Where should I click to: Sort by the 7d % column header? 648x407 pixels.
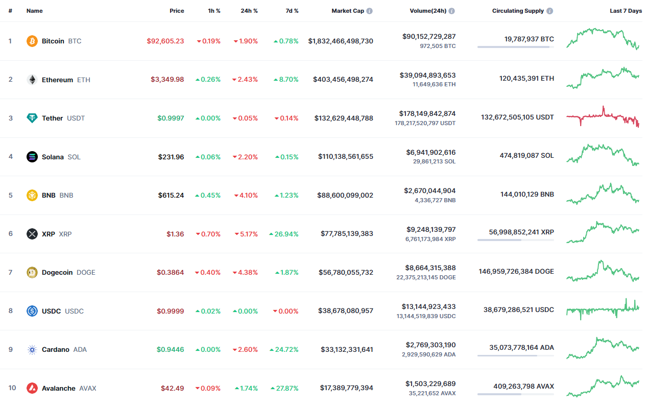[x=292, y=11]
